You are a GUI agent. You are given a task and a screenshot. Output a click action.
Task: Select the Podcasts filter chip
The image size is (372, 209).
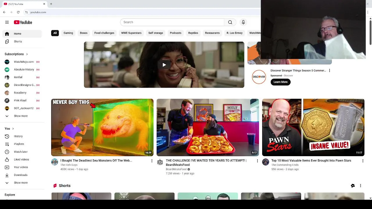tap(176, 33)
